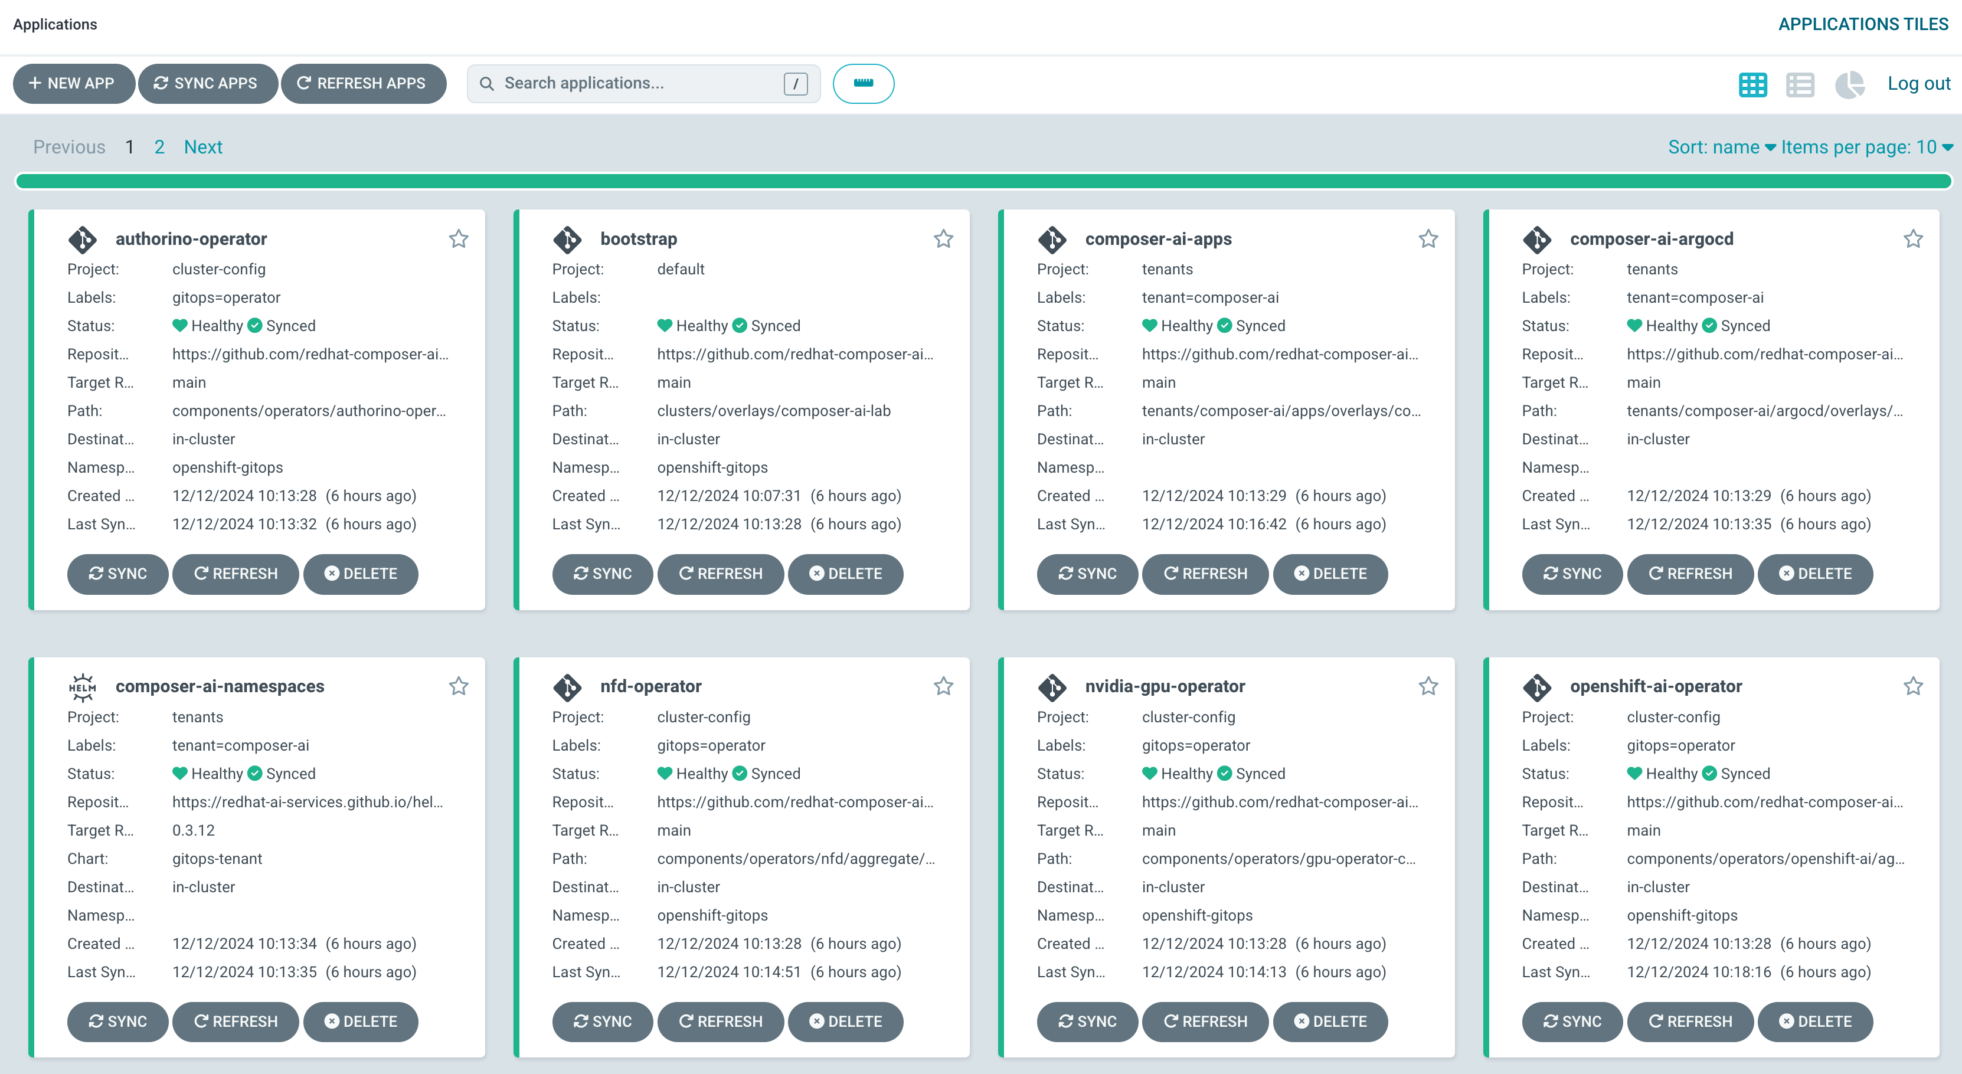Click the Applications breadcrumb
The image size is (1962, 1074).
coord(55,24)
